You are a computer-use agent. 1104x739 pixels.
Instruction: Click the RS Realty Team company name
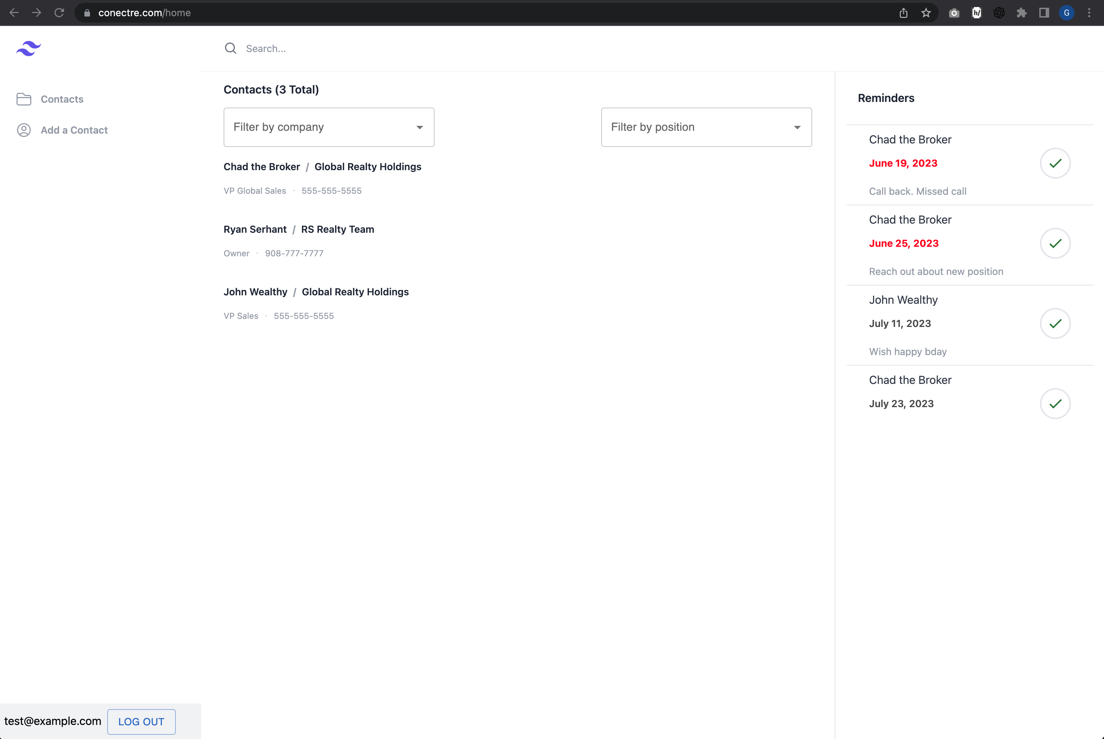pyautogui.click(x=338, y=230)
